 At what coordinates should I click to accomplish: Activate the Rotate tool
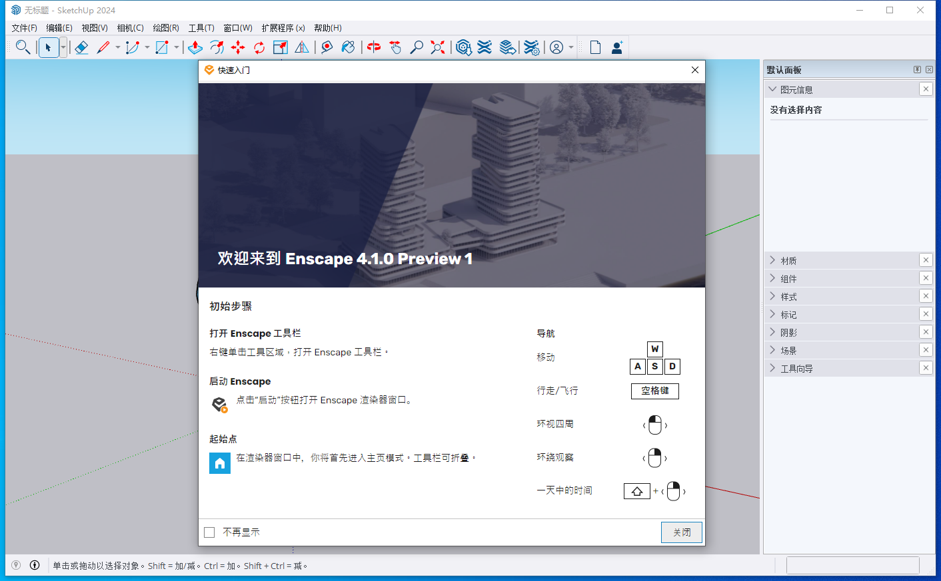[259, 47]
